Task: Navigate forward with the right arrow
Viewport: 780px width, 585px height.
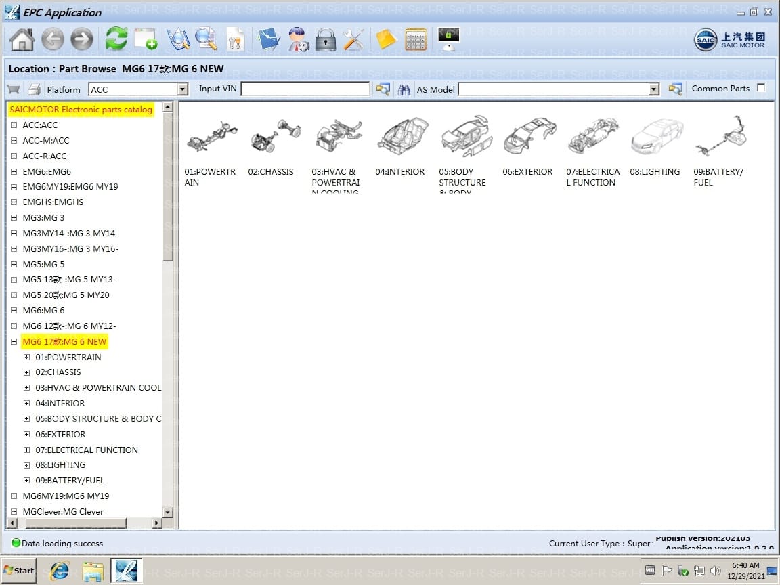Action: (82, 39)
